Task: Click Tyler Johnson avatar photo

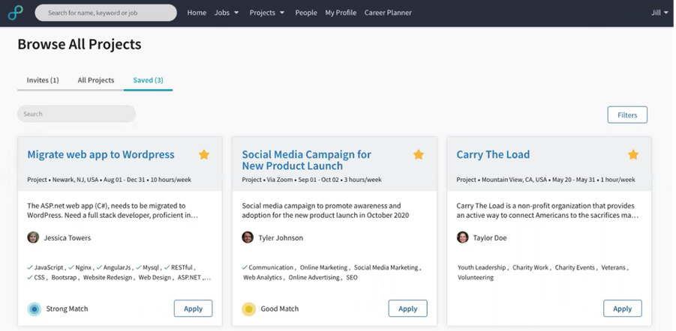Action: click(x=248, y=237)
